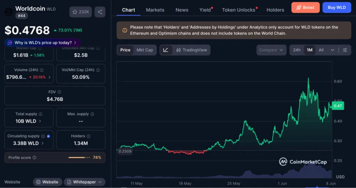This screenshot has height=188, width=356.
Task: Click the Vol/Mkt Cap (24h) info icon
Action: point(98,70)
